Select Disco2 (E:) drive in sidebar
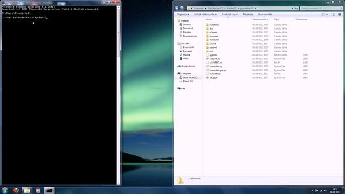Image resolution: width=345 pixels, height=194 pixels. [188, 81]
